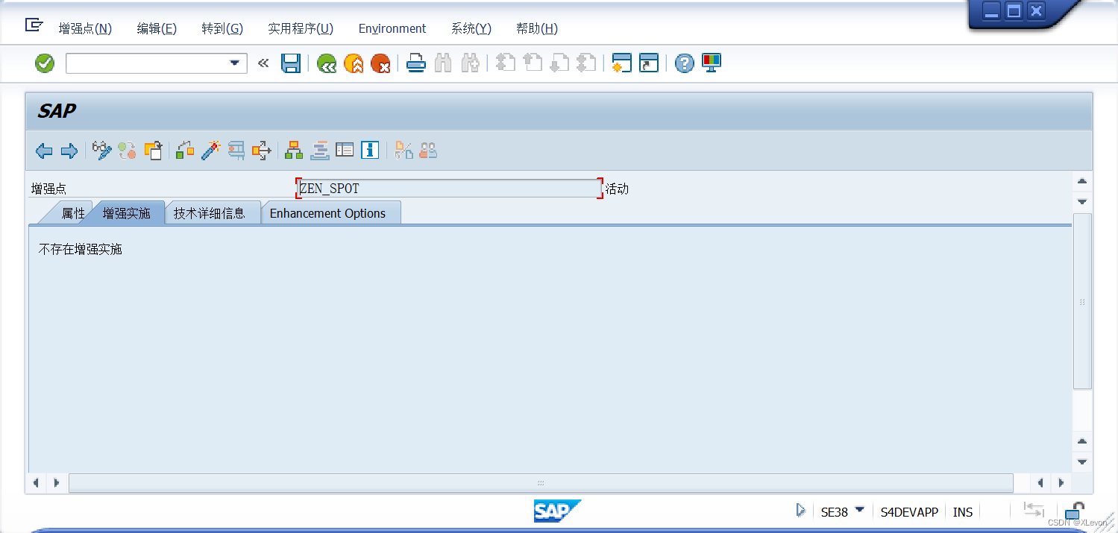Viewport: 1118px width, 533px height.
Task: Click the Save toolbar icon
Action: [291, 63]
